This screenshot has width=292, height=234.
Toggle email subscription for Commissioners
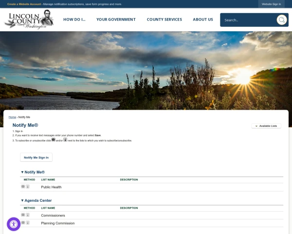23,215
